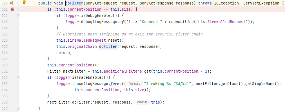Click the "format:" inlay parameter hint
Screen dimensions: 285x112
135,84
